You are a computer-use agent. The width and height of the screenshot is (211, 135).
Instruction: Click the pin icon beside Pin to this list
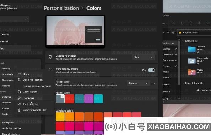[x=19, y=104]
